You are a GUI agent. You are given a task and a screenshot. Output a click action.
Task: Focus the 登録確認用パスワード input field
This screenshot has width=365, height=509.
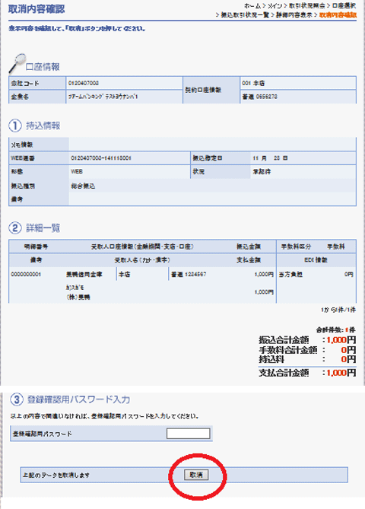tap(188, 434)
